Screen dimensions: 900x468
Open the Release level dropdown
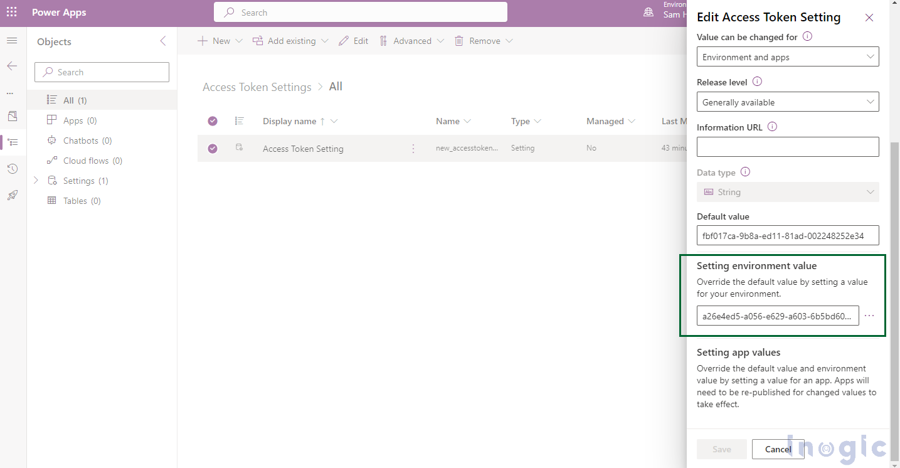788,102
